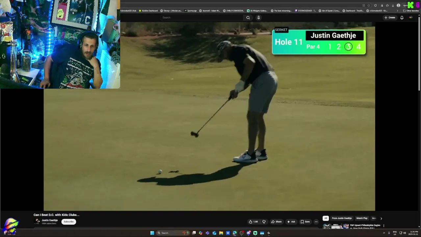Click video title Can I Beat D.C.

pyautogui.click(x=56, y=215)
